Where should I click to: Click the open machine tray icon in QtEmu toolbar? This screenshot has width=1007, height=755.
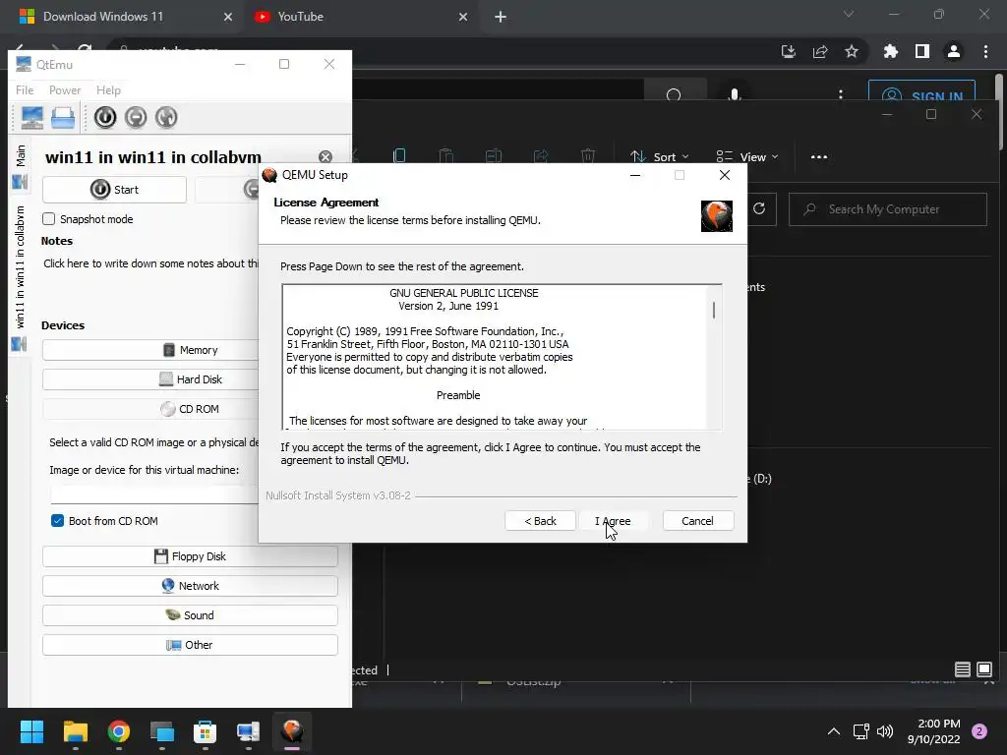(63, 118)
